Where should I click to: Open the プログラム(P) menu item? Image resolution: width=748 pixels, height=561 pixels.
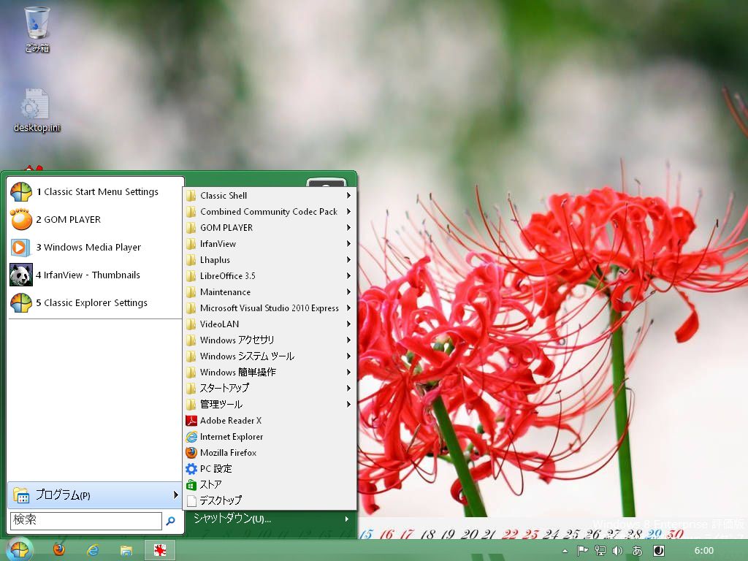coord(94,495)
